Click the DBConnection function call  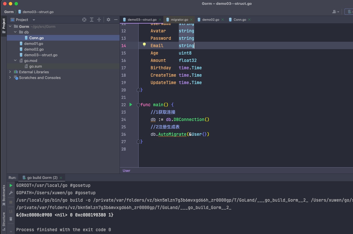(x=189, y=120)
